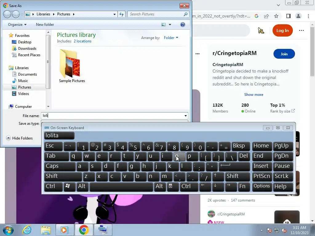Screen dimensions: 315x236
Task: Click the up arrow key on keyboard
Action: pyautogui.click(x=218, y=177)
